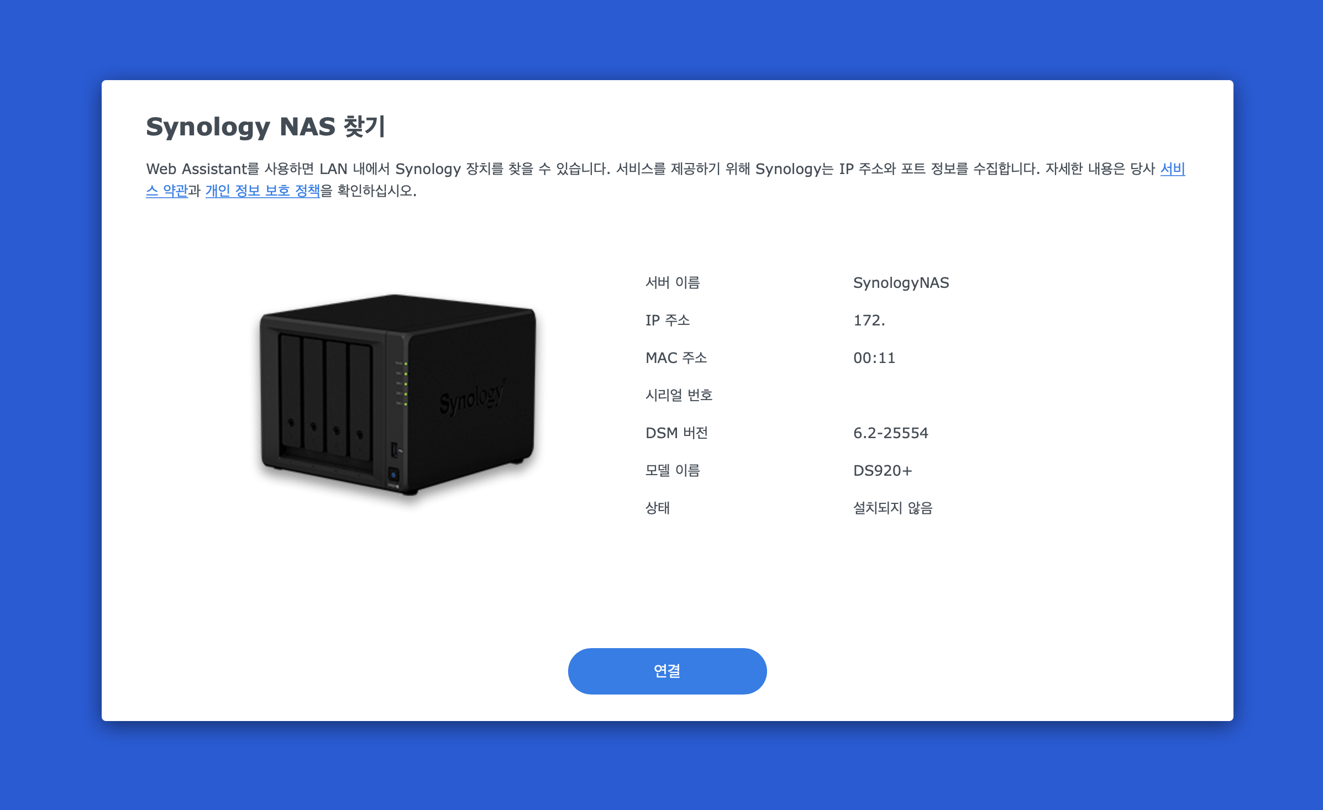Select the SynologyNAS server name value
This screenshot has height=810, width=1323.
[901, 283]
